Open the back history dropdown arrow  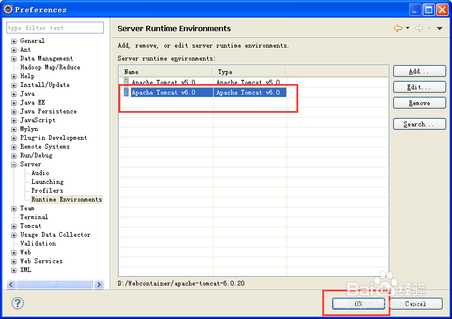coord(407,28)
